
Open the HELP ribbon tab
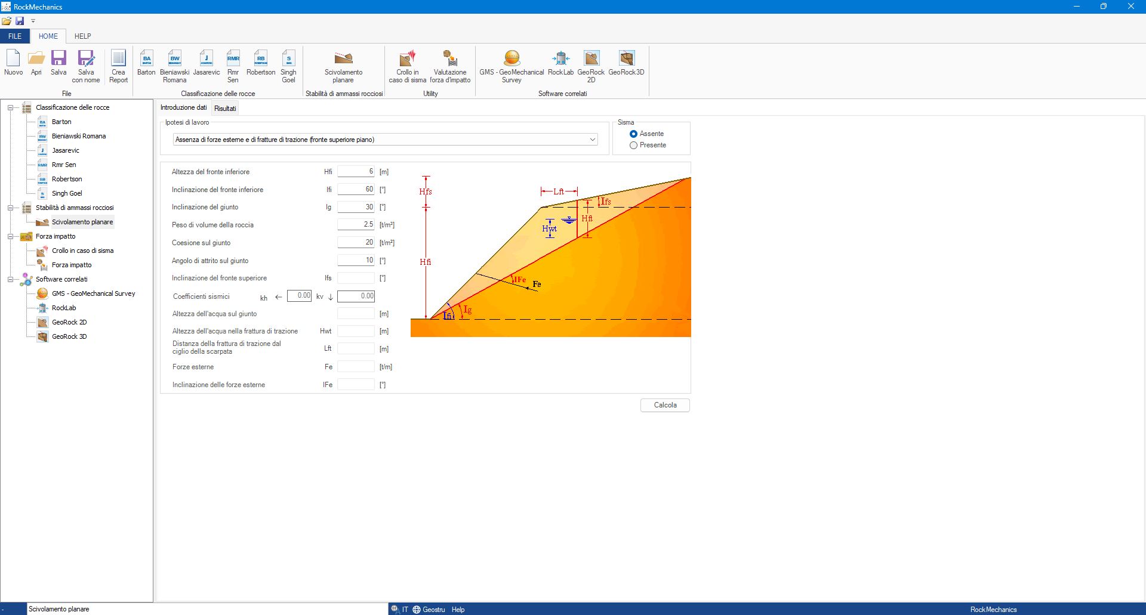click(82, 36)
